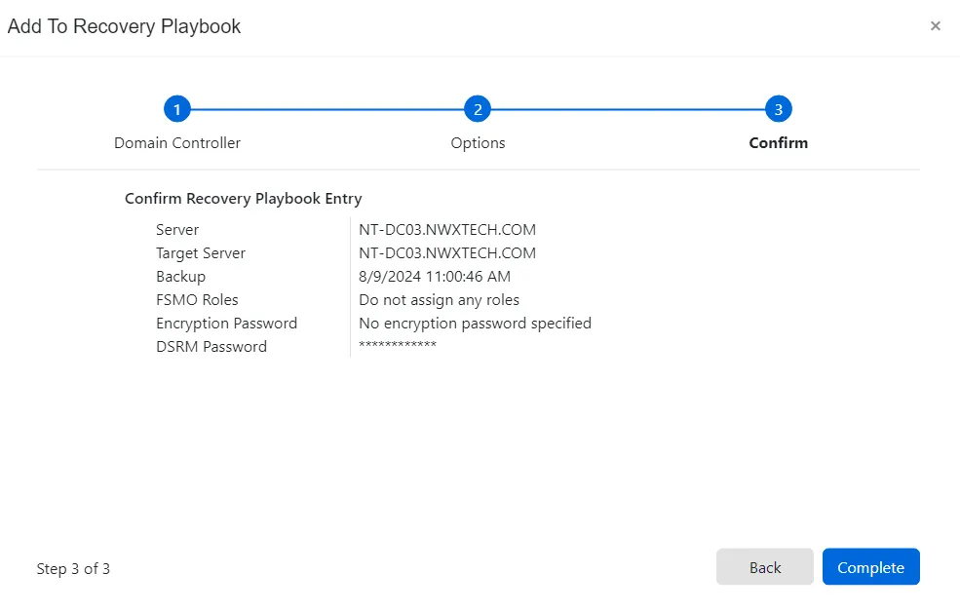Click the 'FSMO Roles' field label
Viewport: 960px width, 612px height.
[x=197, y=300]
